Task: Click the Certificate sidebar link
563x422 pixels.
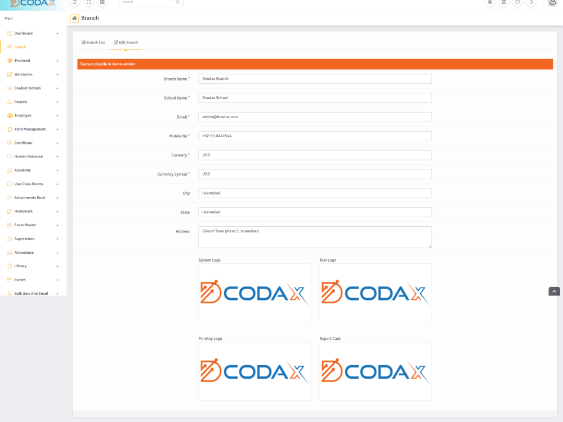Action: tap(23, 143)
